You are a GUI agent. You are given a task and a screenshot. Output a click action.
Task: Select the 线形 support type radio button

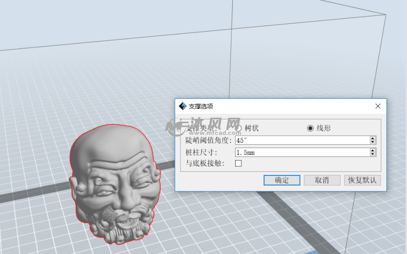pyautogui.click(x=310, y=128)
